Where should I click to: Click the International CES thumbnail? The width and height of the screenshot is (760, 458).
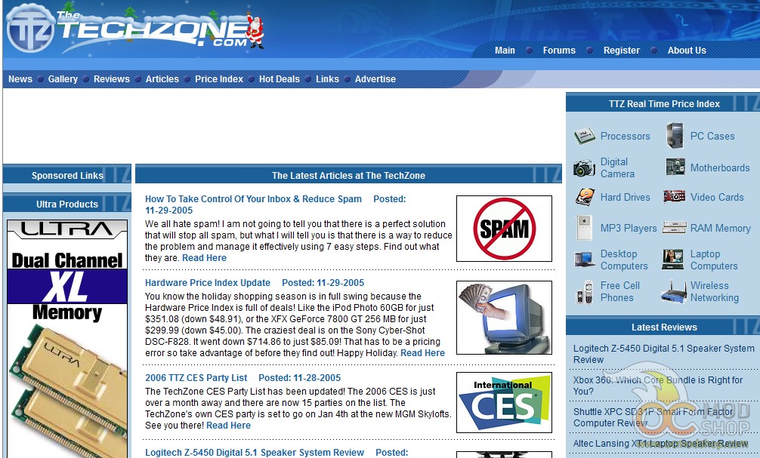coord(504,402)
